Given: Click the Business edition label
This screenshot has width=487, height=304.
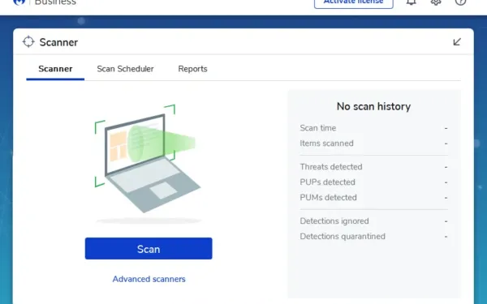Looking at the screenshot, I should pos(55,2).
